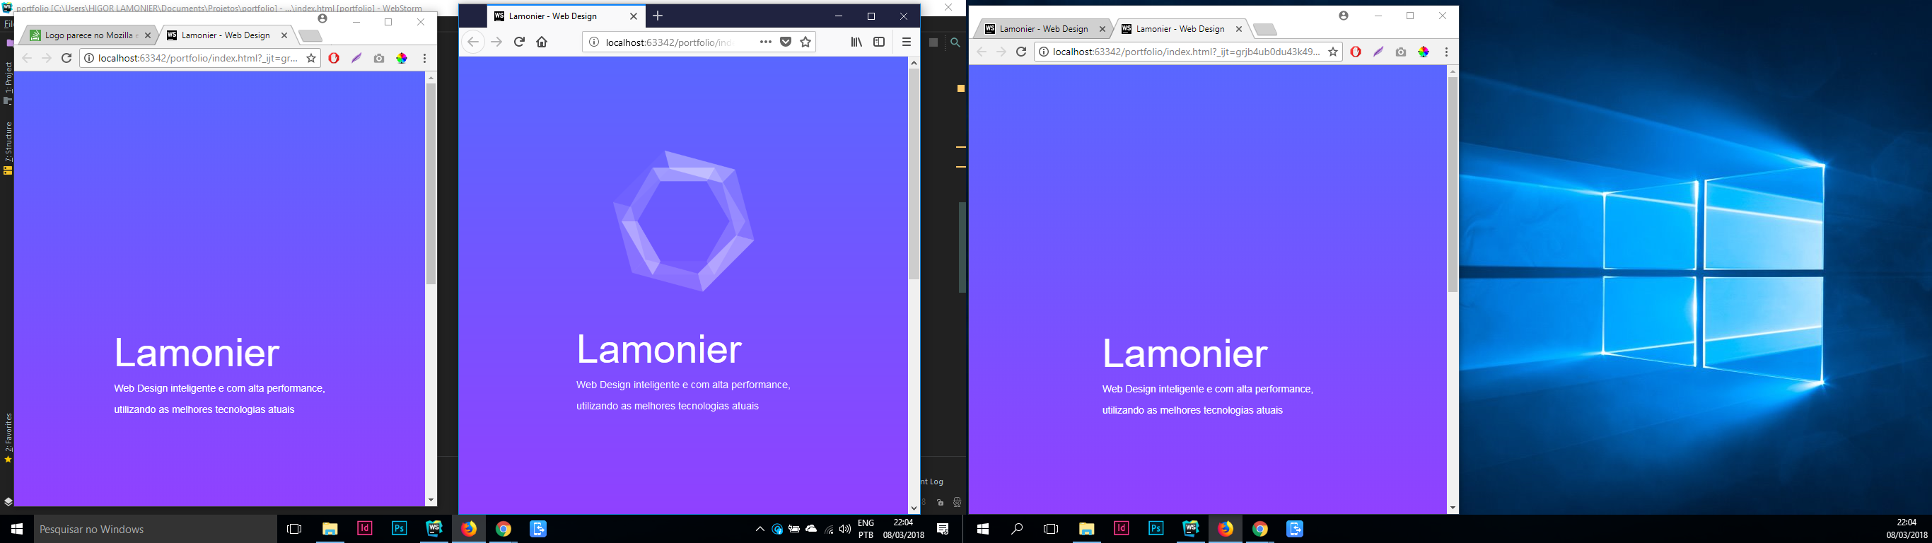
Task: Bookmark page with star in left Chrome window
Action: click(310, 58)
